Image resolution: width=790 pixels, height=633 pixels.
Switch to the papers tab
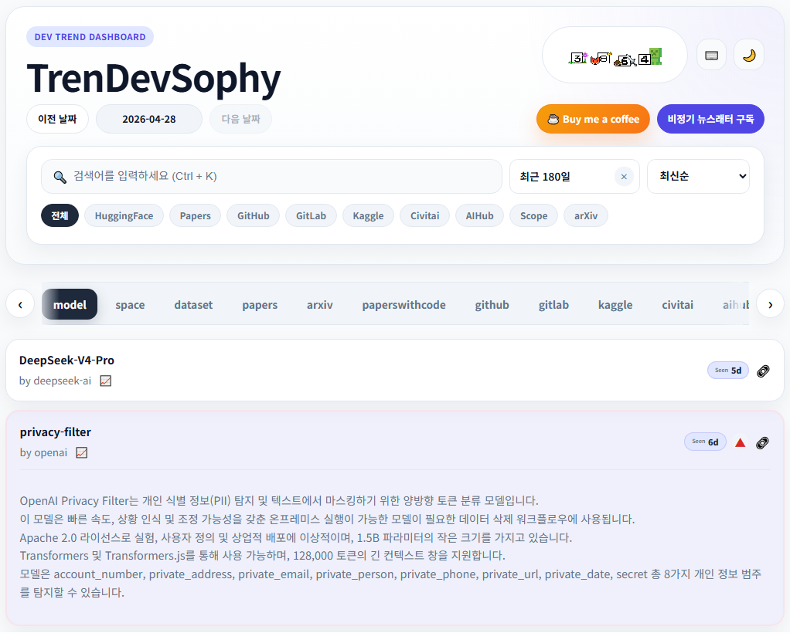tap(260, 304)
